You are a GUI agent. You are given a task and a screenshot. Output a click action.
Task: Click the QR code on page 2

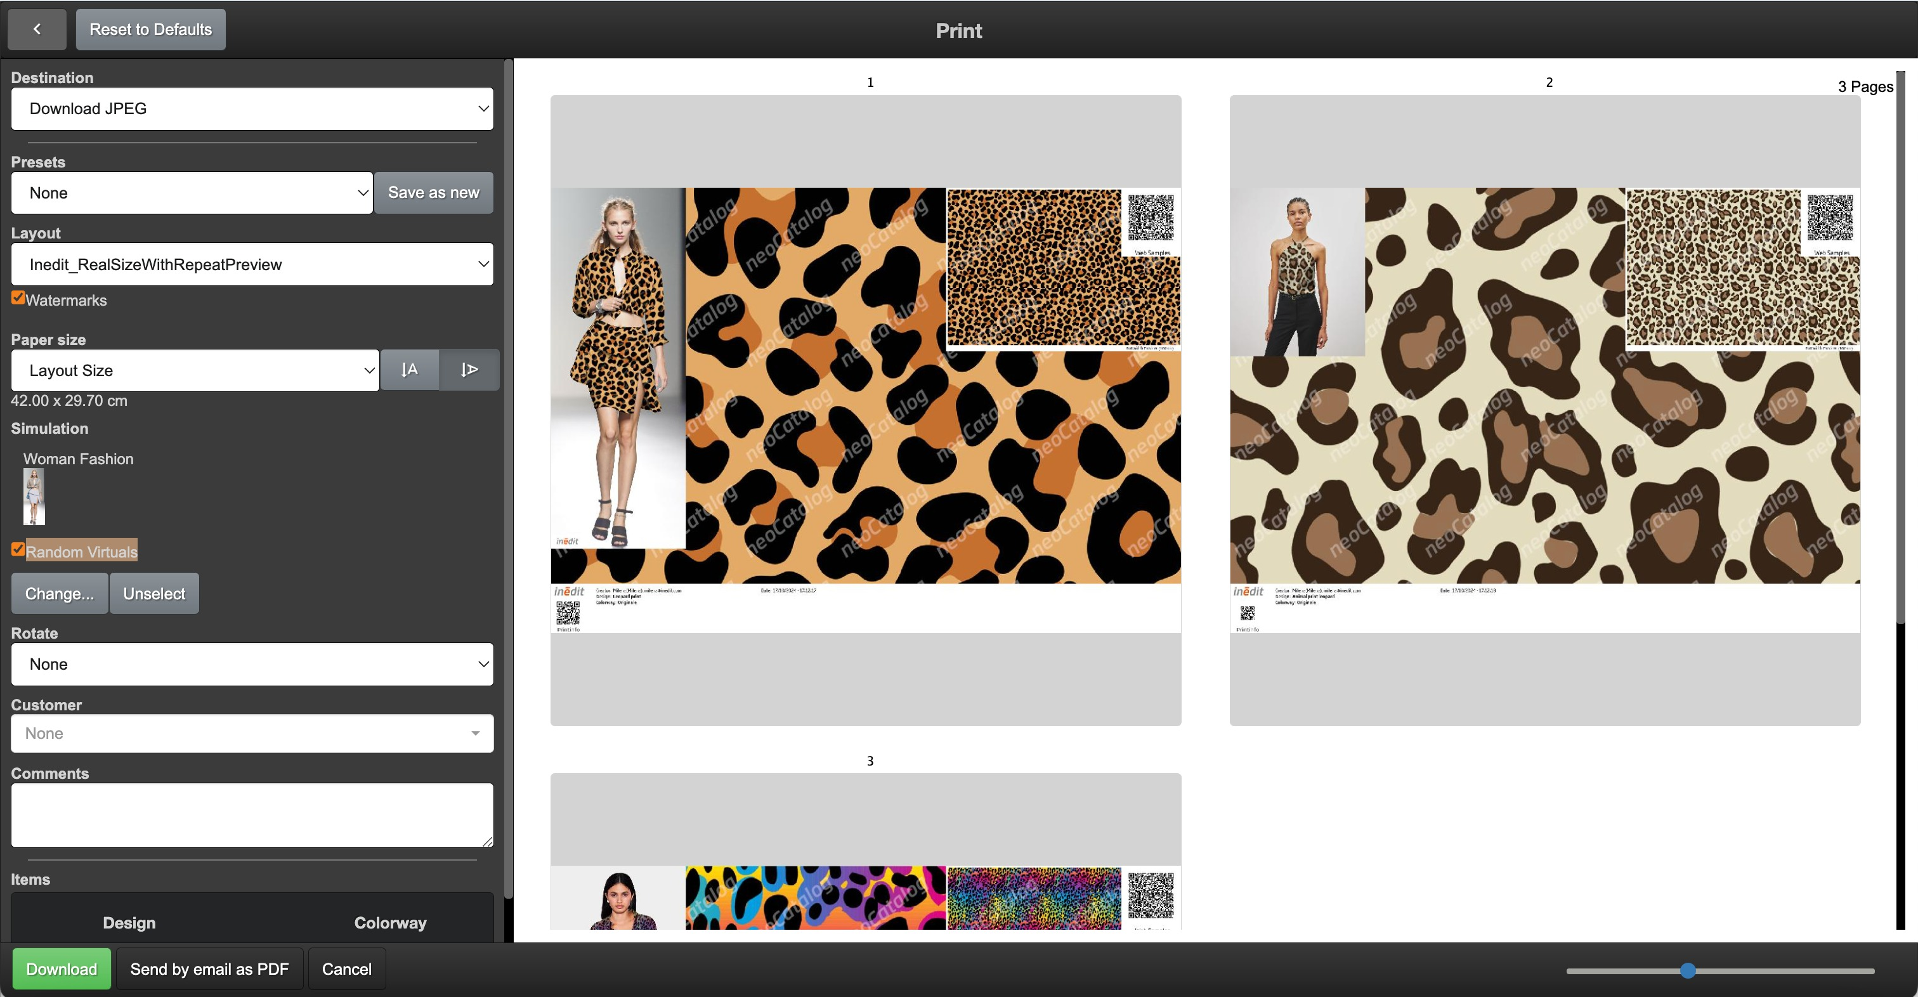tap(1829, 218)
